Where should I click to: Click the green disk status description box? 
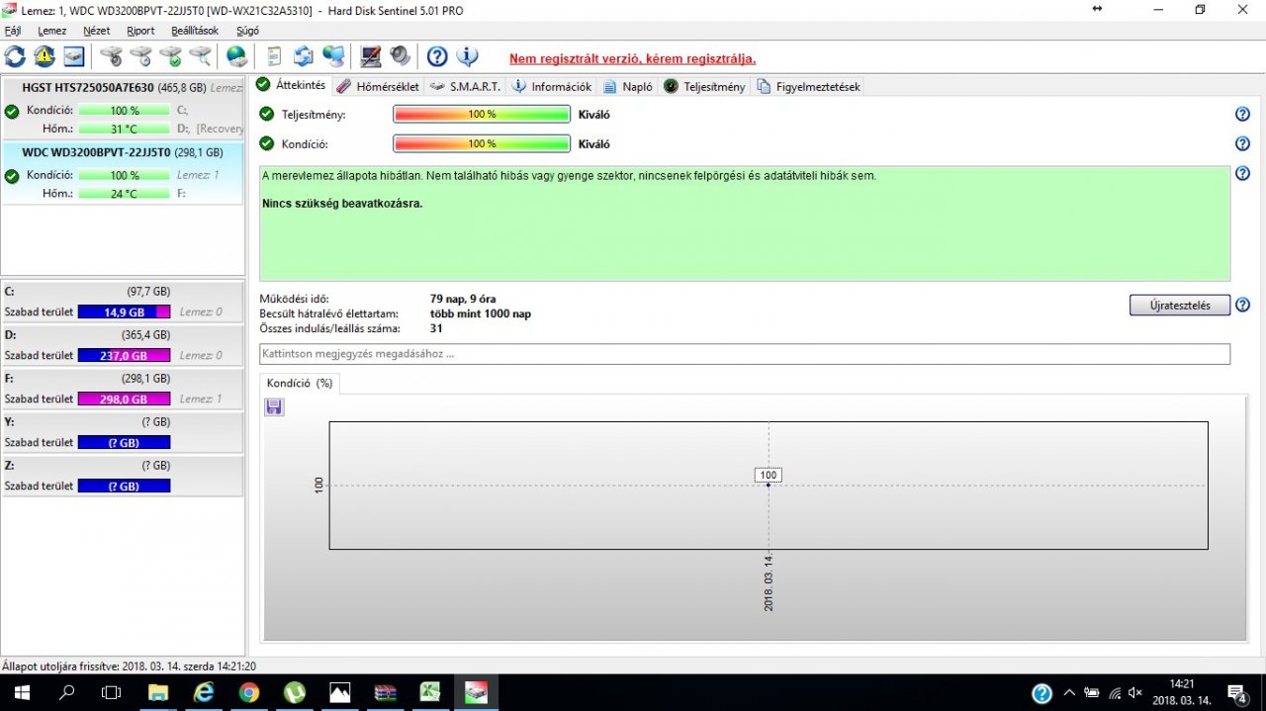pos(745,223)
